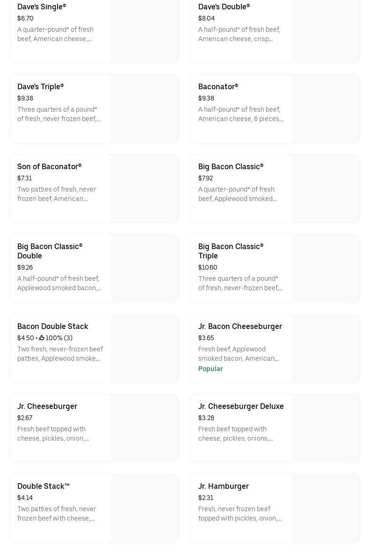Select the Dave's Triple burger card
The height and width of the screenshot is (550, 376).
point(94,109)
